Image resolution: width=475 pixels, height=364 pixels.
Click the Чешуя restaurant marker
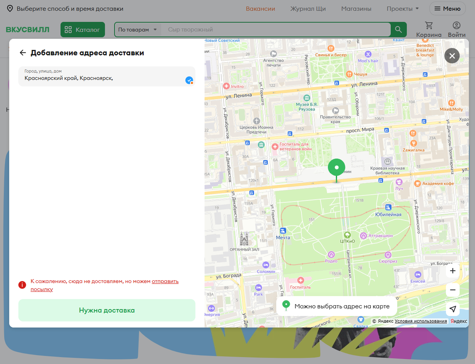[349, 74]
